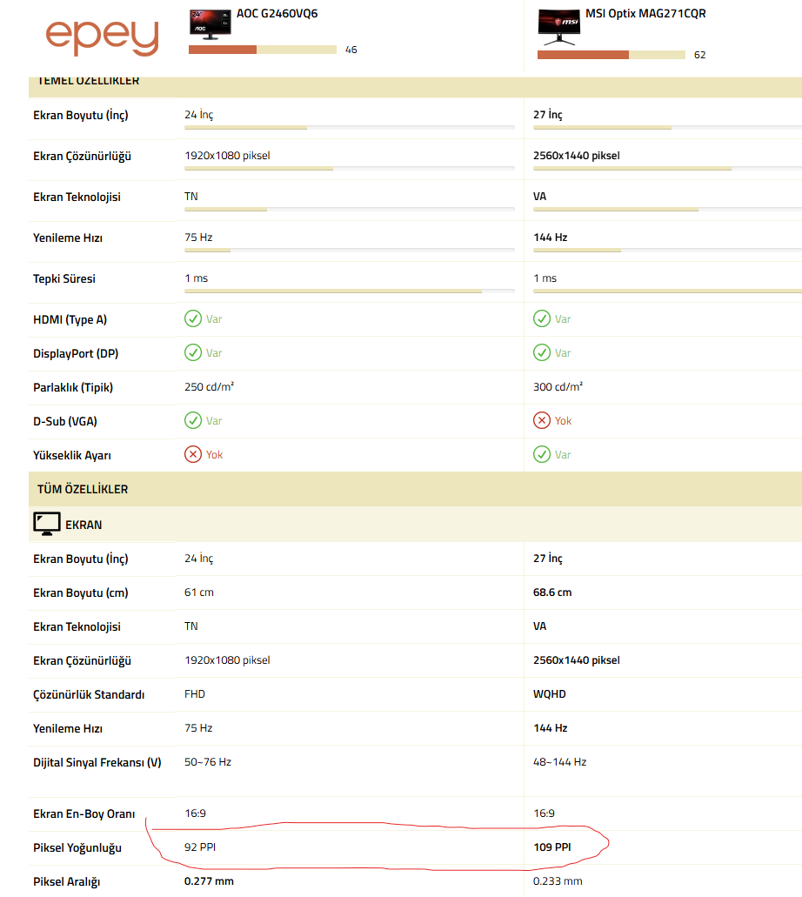Collapse the EKRAN section header

pos(415,524)
